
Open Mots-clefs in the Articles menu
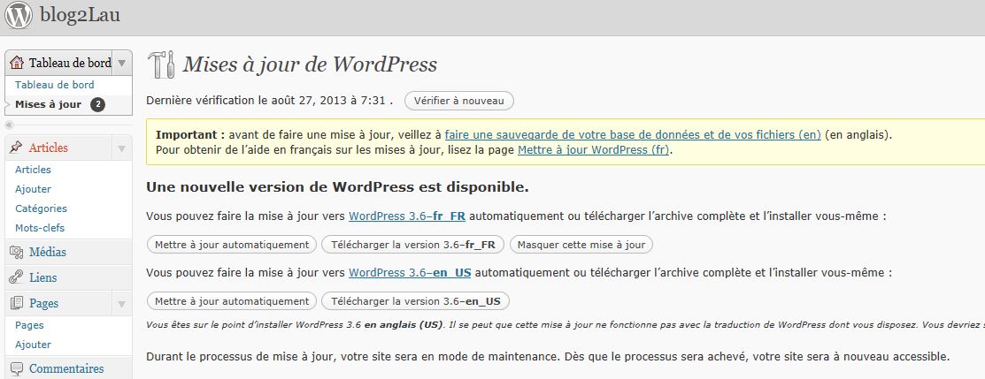point(40,228)
